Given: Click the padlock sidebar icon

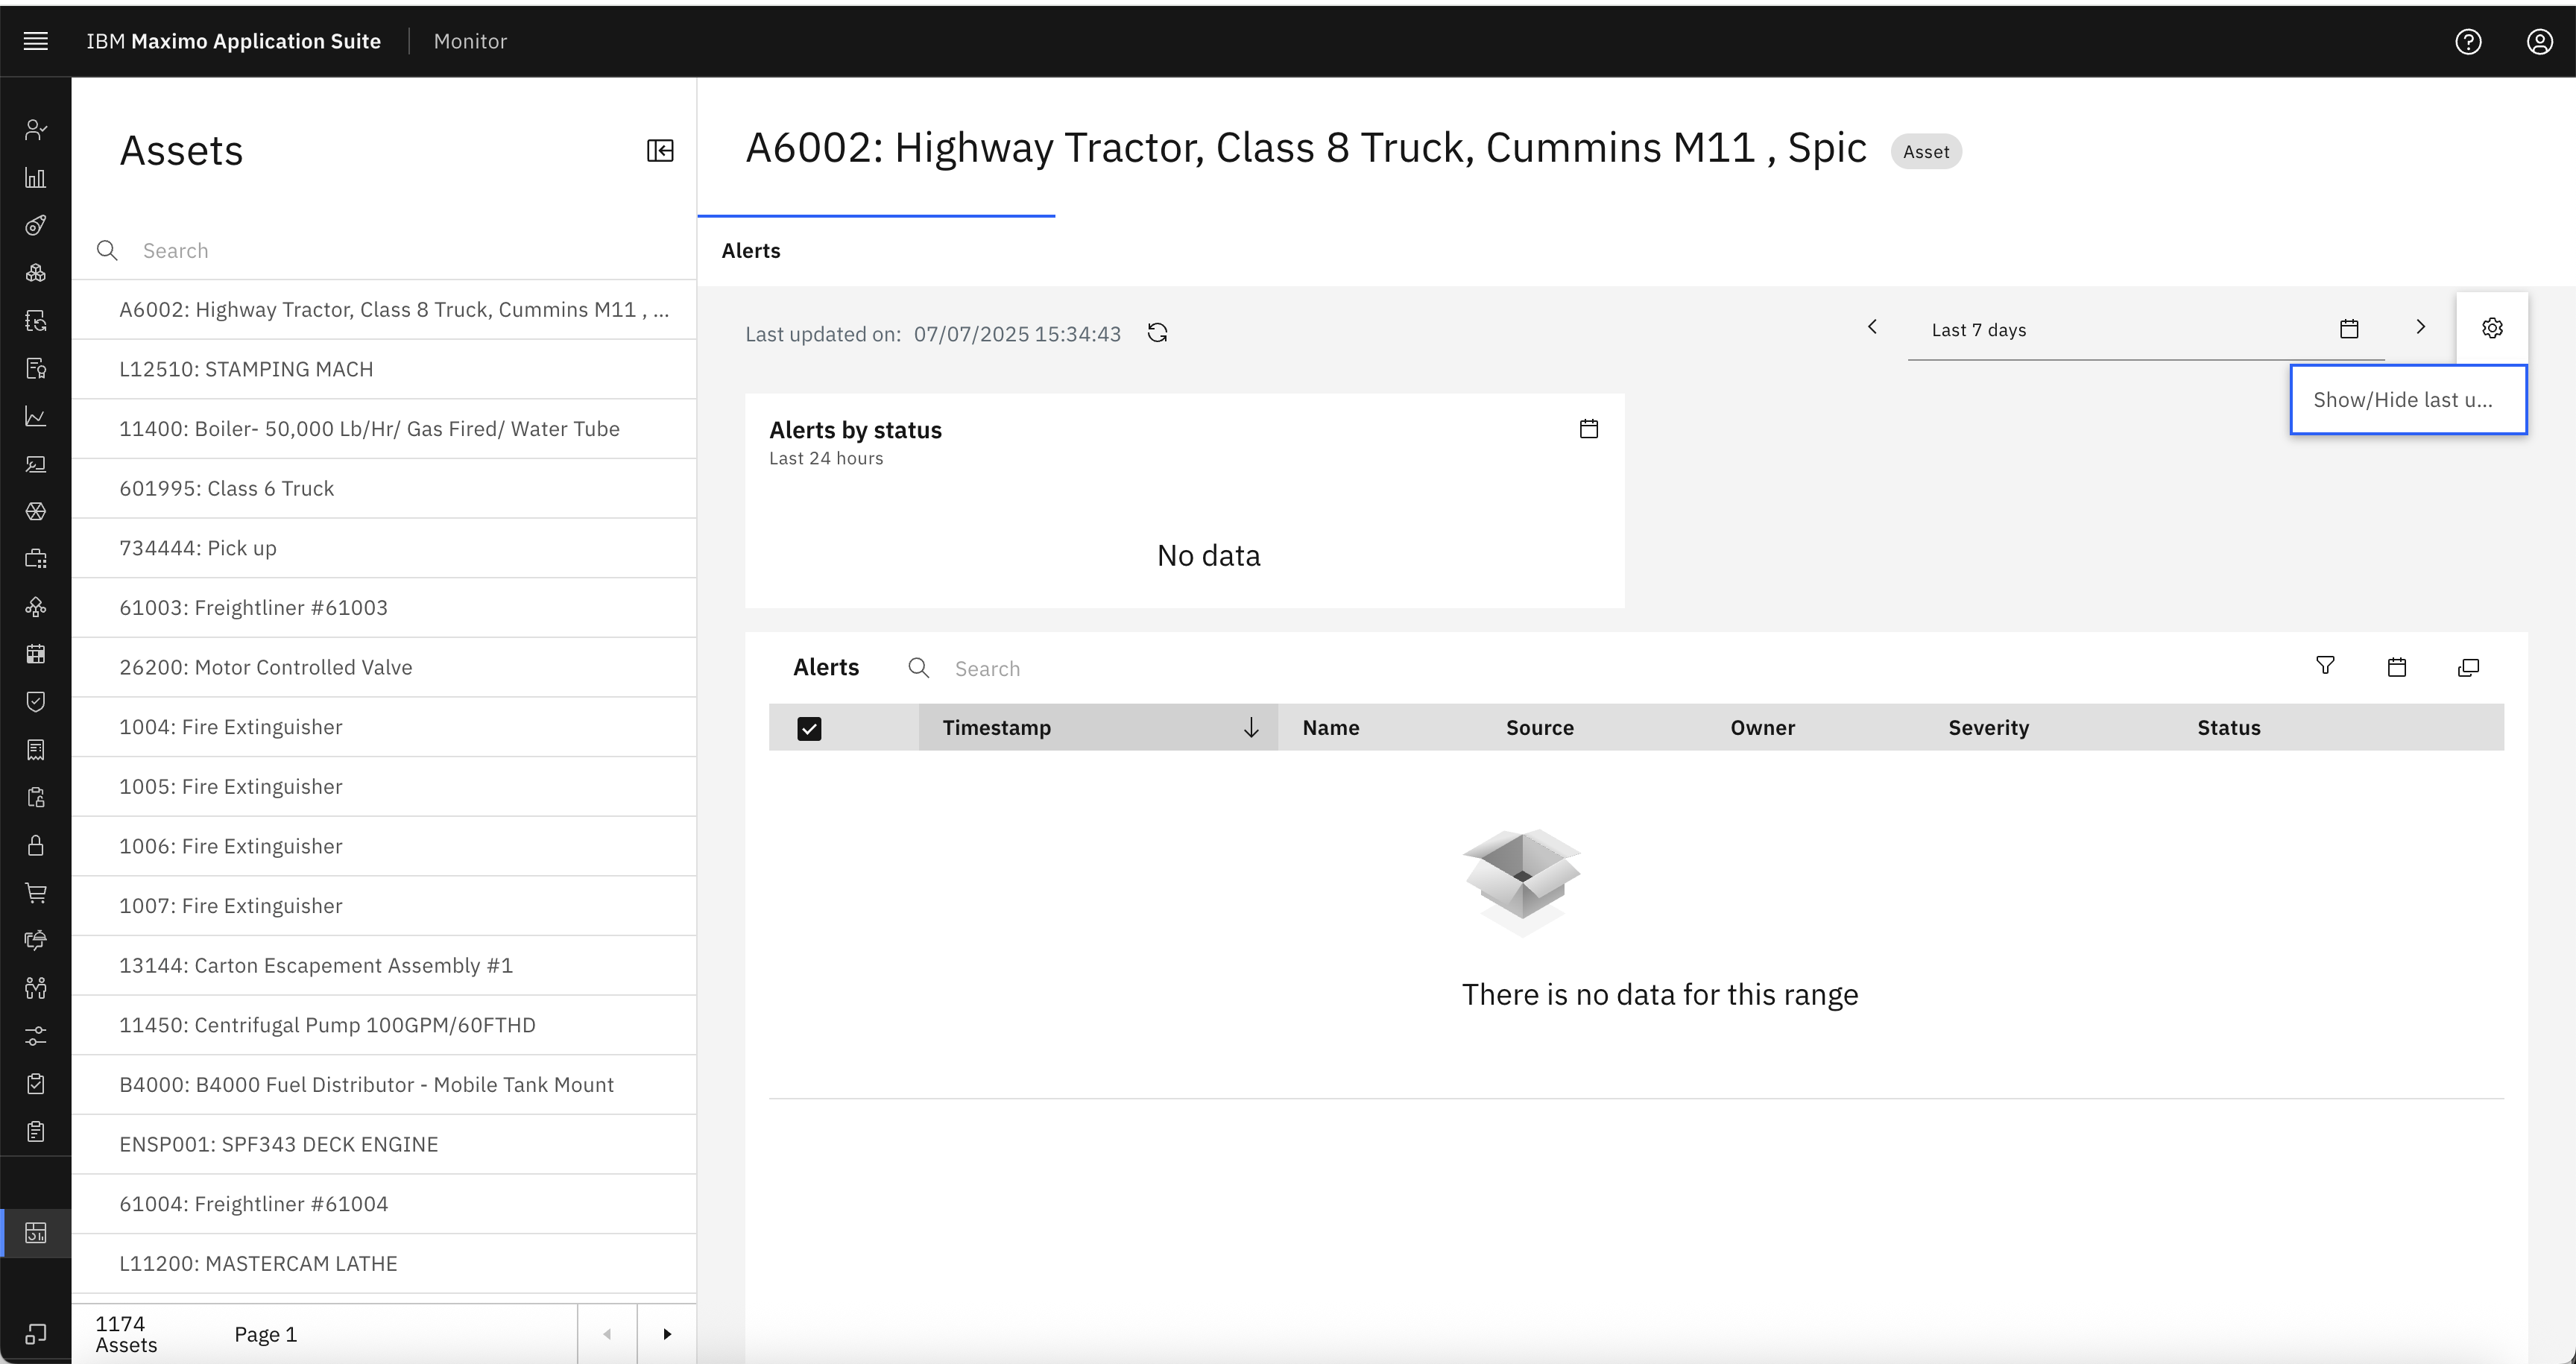Looking at the screenshot, I should (36, 845).
